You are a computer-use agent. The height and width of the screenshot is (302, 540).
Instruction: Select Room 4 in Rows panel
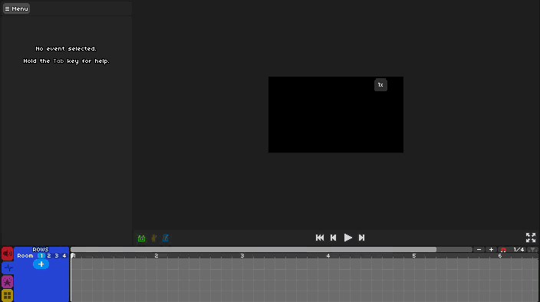(64, 255)
